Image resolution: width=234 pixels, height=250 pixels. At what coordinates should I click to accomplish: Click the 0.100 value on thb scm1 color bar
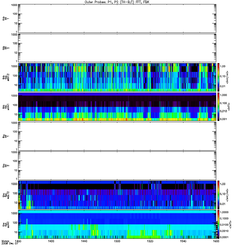tap(223, 103)
